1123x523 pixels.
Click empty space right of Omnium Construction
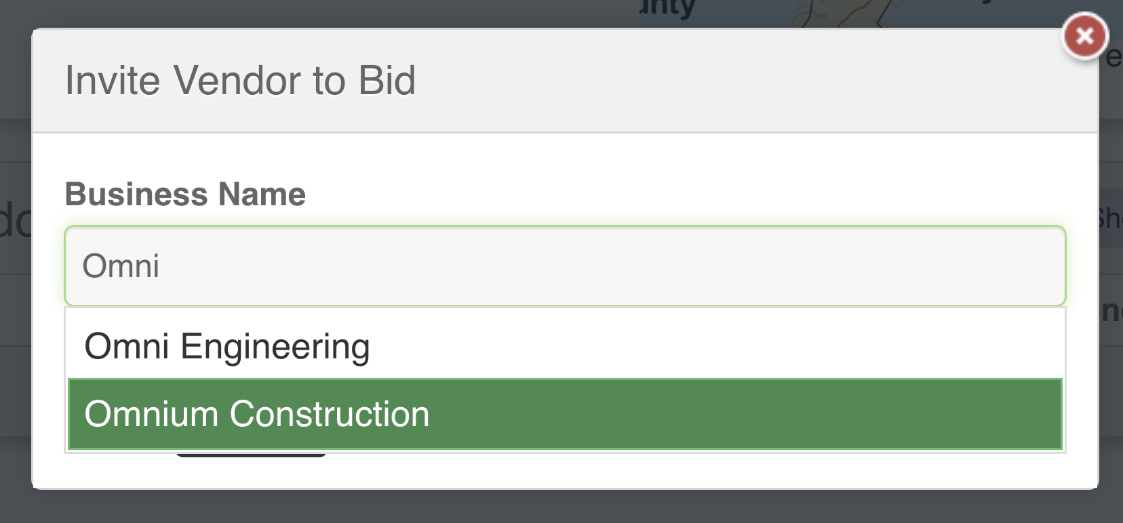coord(746,414)
